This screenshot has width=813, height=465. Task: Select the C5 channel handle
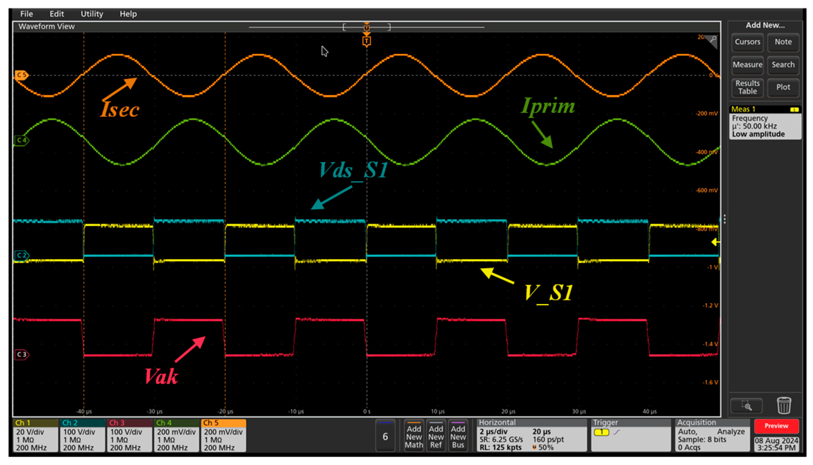[21, 75]
